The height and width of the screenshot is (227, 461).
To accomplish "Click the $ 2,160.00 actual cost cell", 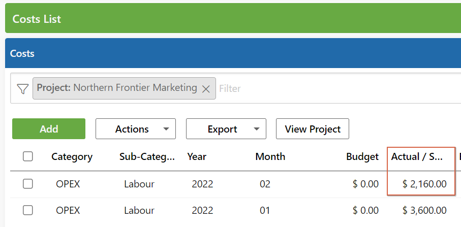I will pyautogui.click(x=424, y=184).
